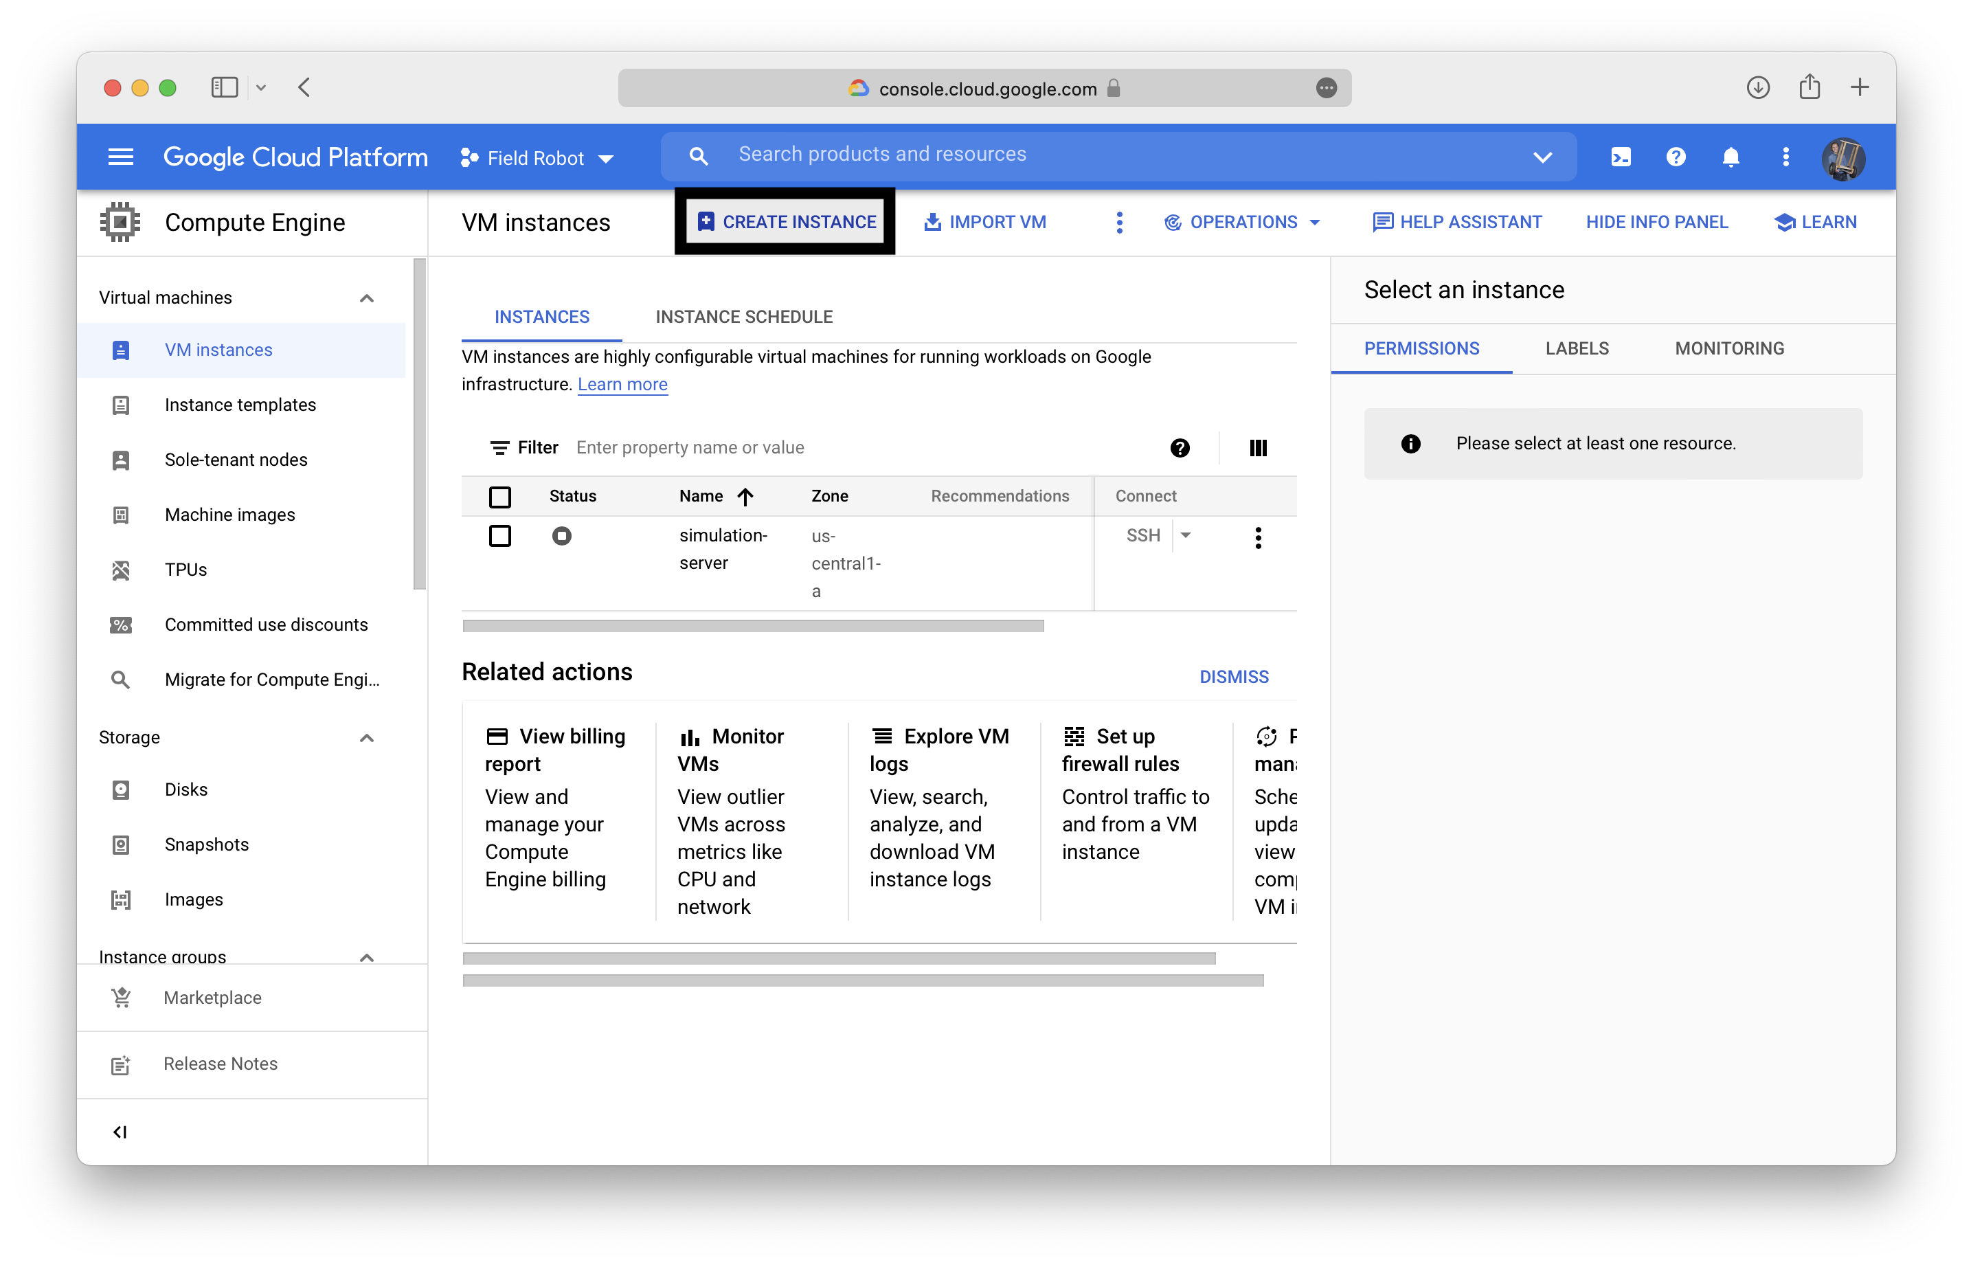This screenshot has height=1267, width=1973.
Task: Open Safari share icon
Action: pos(1809,87)
